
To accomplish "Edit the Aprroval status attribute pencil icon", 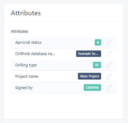I will (x=109, y=43).
